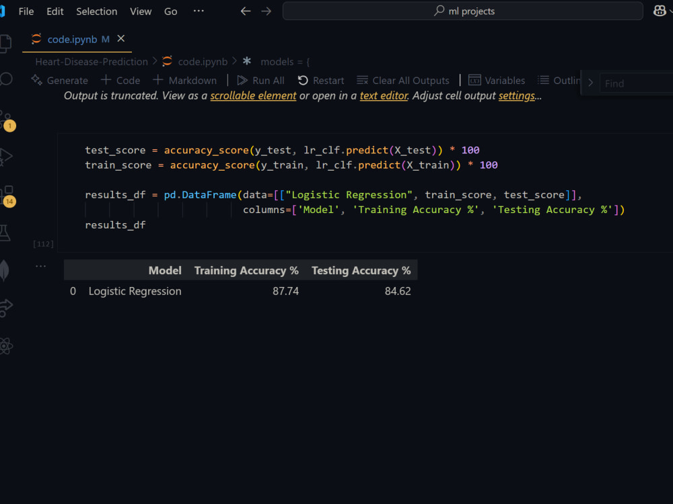The height and width of the screenshot is (504, 673).
Task: Close the code.ipynb tab
Action: click(121, 38)
